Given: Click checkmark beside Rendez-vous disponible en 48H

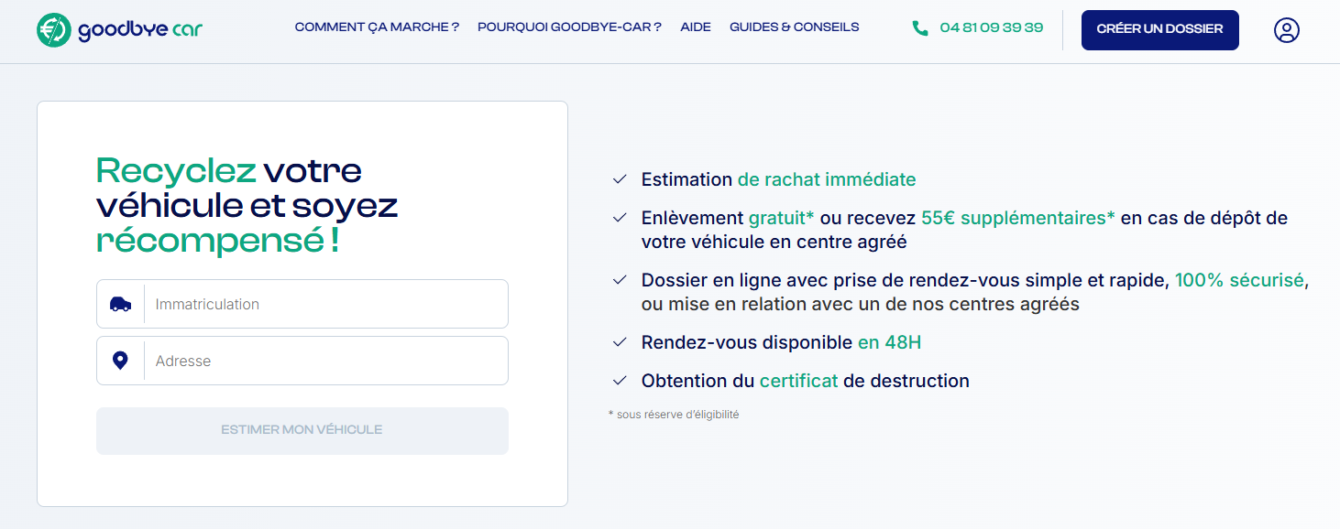Looking at the screenshot, I should (620, 342).
